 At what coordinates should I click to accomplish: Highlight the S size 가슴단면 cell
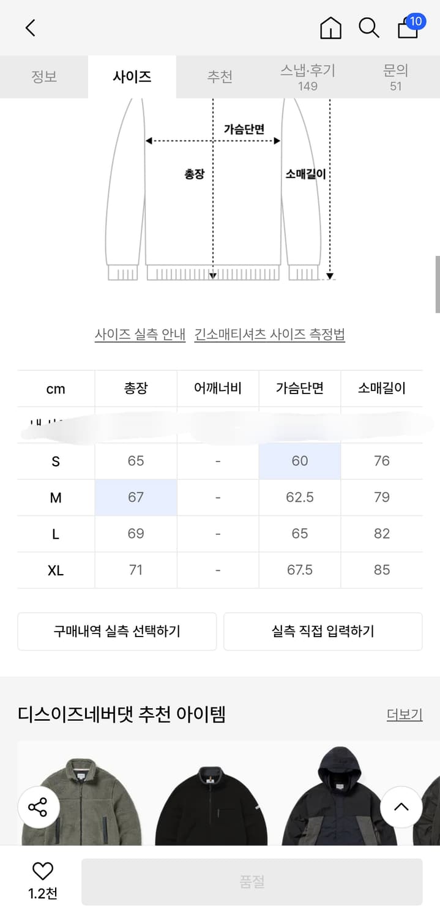coord(299,461)
